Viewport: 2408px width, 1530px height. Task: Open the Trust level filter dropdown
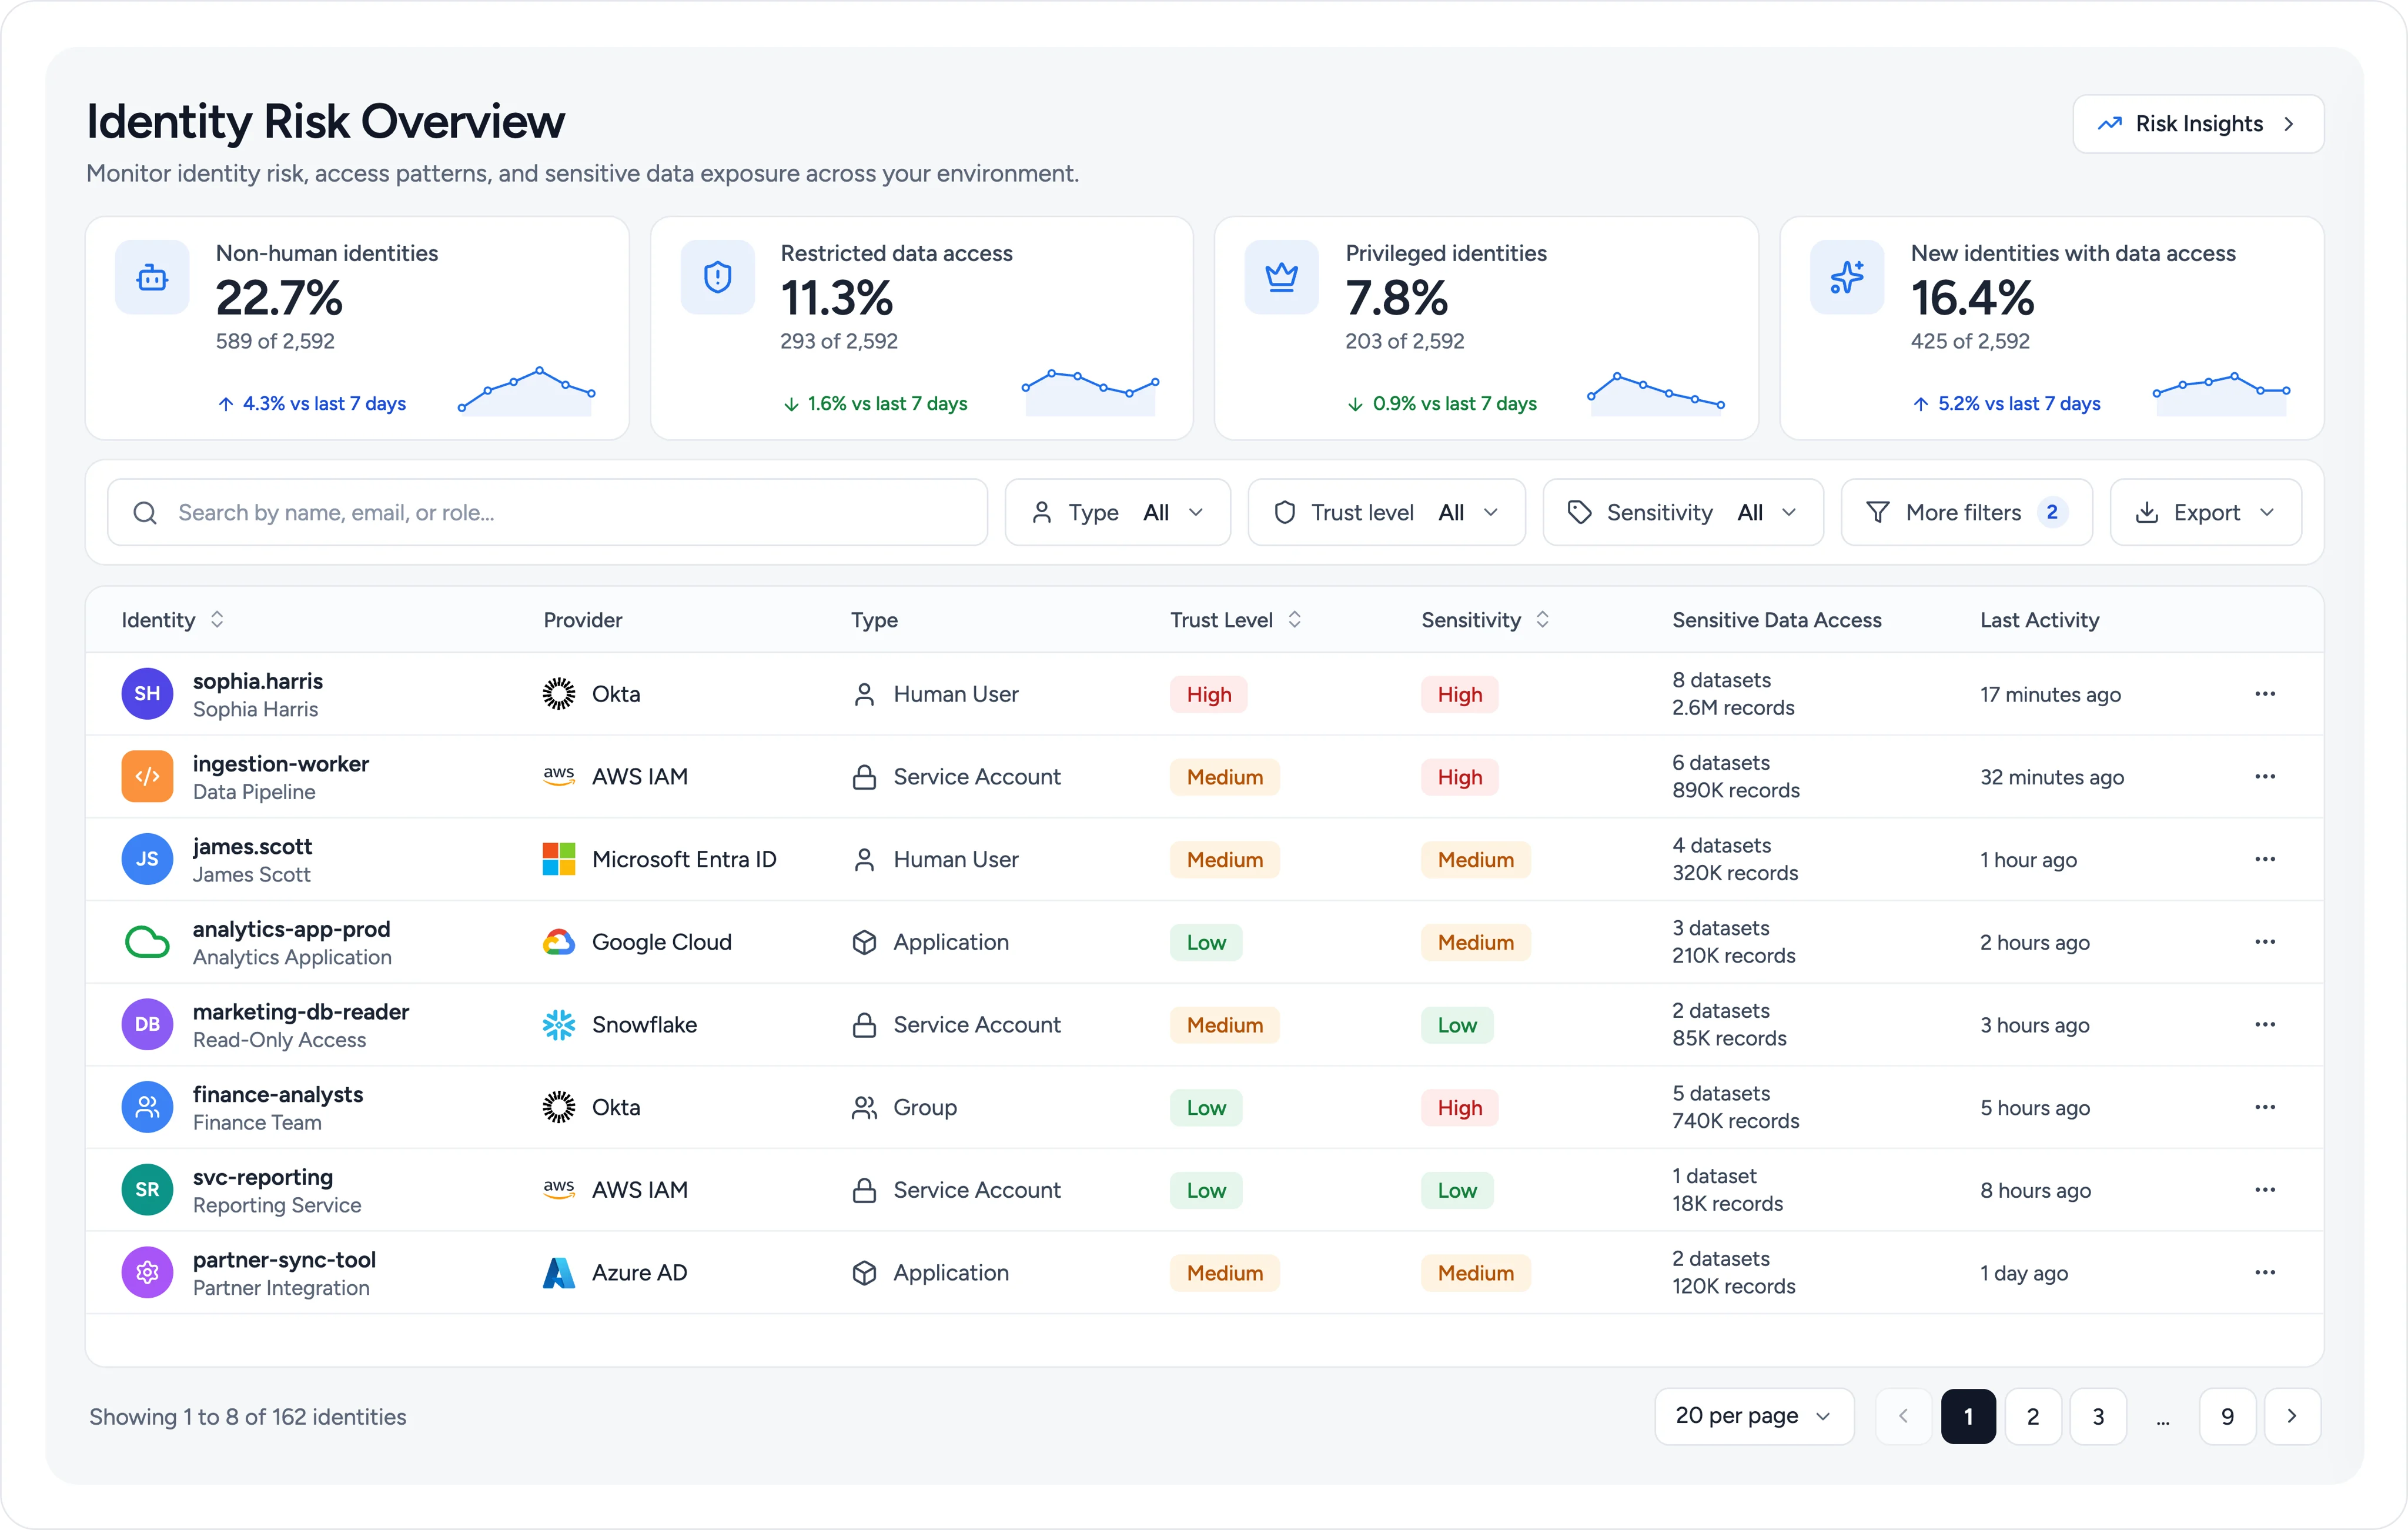[1386, 513]
